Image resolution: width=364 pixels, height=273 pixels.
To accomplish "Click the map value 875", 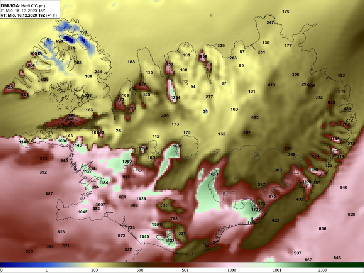I will click(272, 196).
